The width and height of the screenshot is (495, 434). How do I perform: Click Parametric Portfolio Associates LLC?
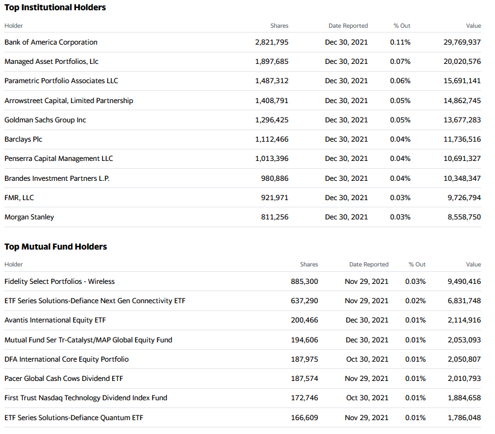(61, 81)
